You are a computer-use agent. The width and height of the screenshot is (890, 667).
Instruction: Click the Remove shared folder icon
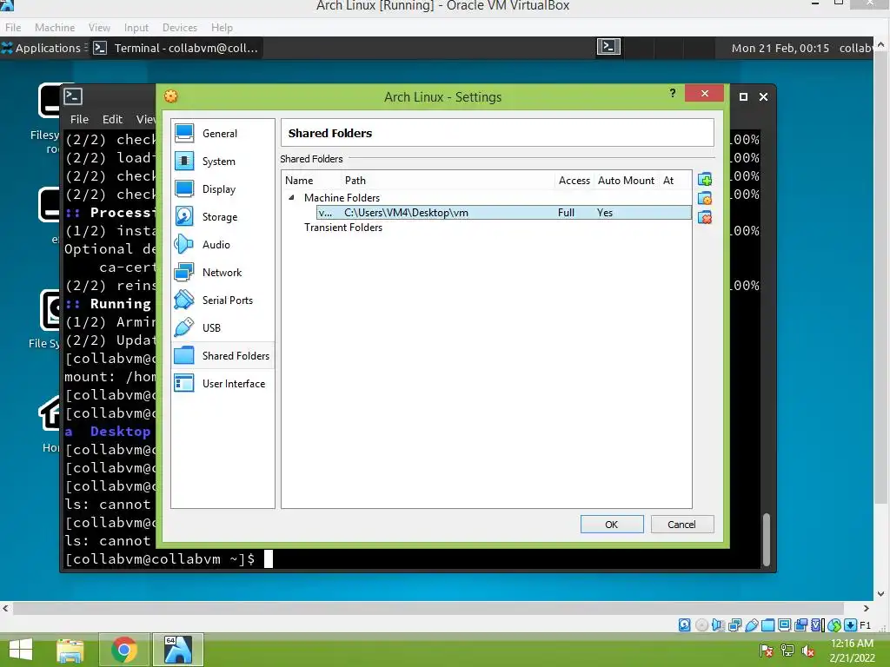pyautogui.click(x=705, y=217)
